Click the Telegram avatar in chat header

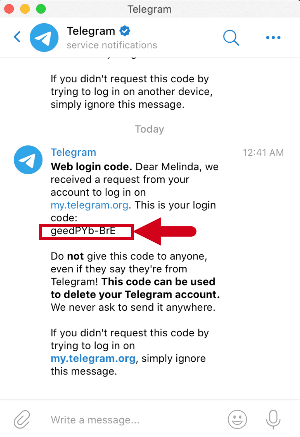click(x=44, y=38)
